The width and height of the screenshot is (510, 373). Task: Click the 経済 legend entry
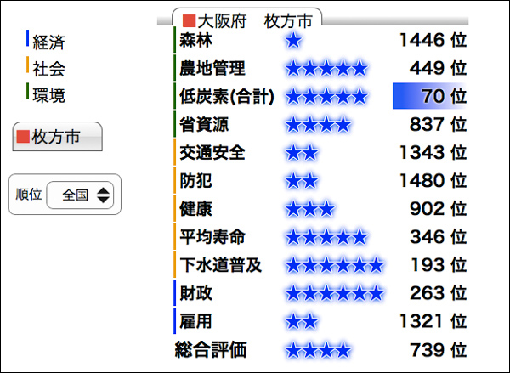click(x=48, y=42)
